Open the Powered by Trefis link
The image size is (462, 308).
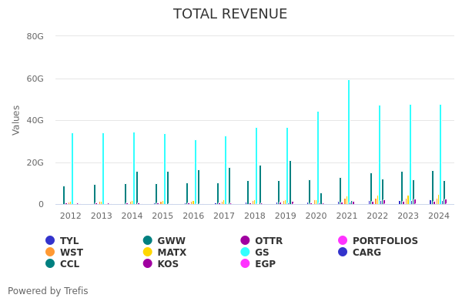coord(48,291)
